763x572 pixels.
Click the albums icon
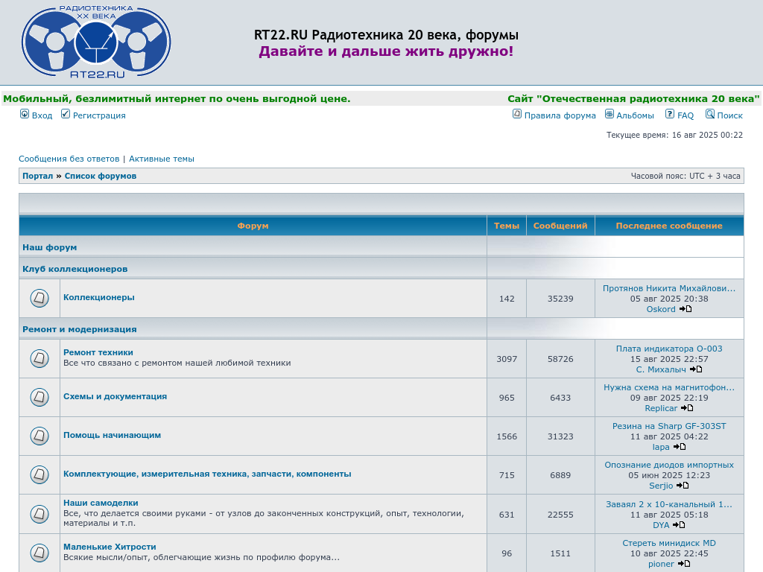point(610,114)
